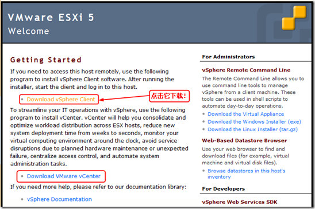
Task: Click paragraph 'Use your web browser to find'
Action: click(245, 156)
